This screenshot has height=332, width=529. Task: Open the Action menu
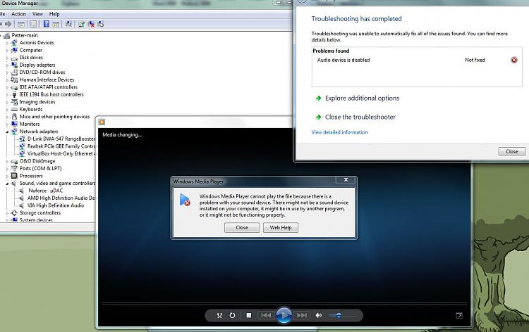click(18, 14)
